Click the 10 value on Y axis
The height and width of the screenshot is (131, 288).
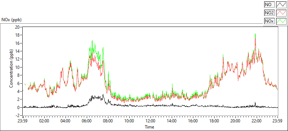tap(18, 67)
